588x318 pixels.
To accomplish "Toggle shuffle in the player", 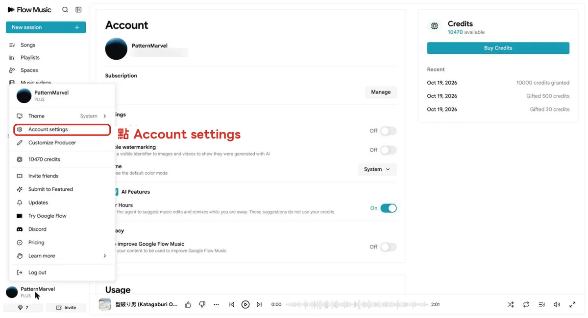I will click(511, 304).
